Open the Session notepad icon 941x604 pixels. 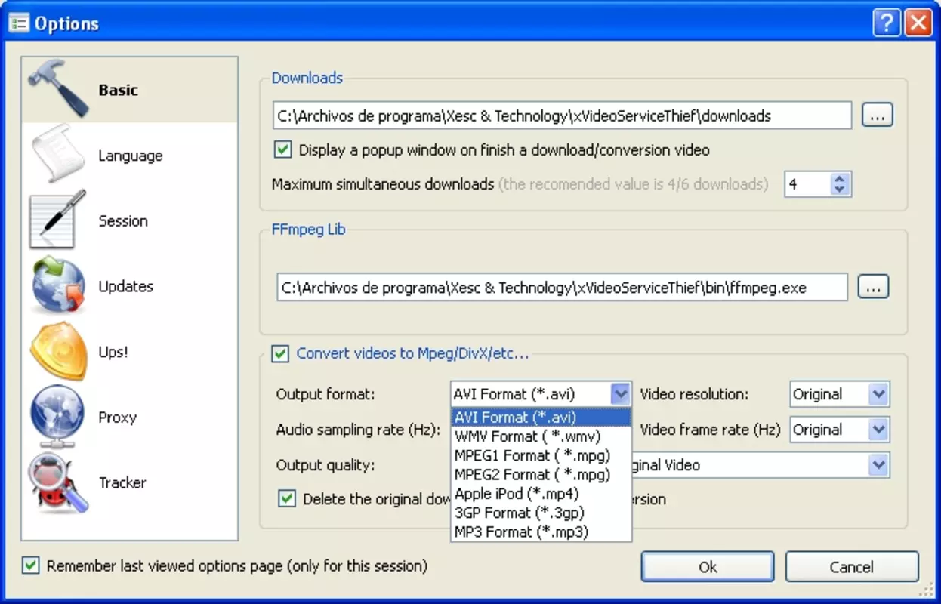[x=58, y=220]
